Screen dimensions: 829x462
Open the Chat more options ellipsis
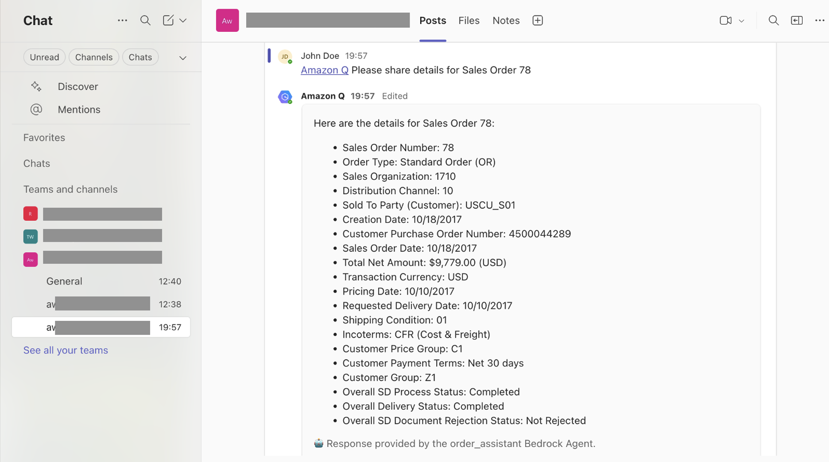coord(122,20)
